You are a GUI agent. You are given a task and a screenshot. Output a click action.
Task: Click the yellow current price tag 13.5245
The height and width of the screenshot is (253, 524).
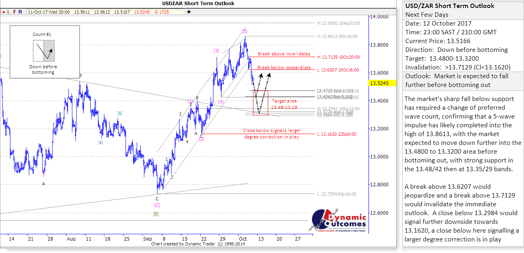tap(383, 83)
